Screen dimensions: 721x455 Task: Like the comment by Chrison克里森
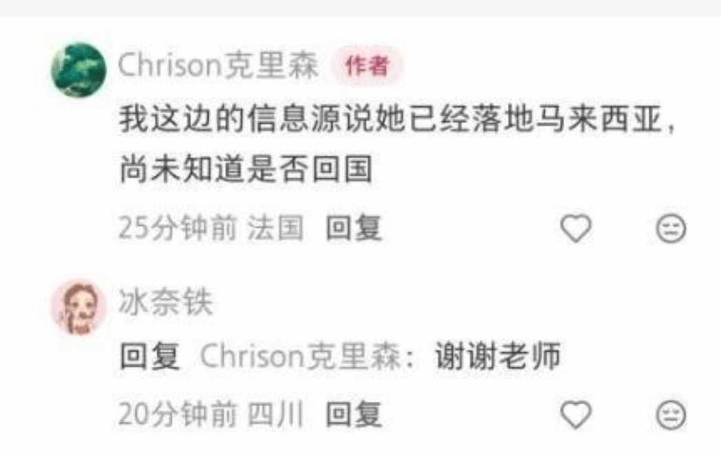[x=576, y=229]
